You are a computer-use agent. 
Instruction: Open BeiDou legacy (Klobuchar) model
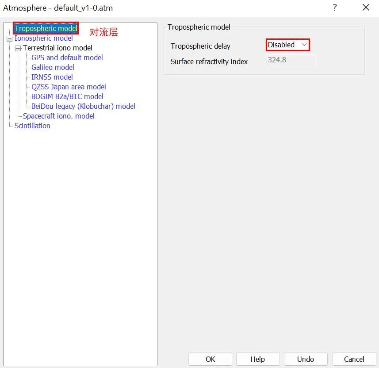tap(83, 106)
